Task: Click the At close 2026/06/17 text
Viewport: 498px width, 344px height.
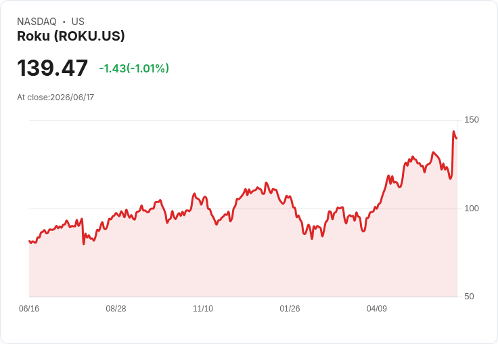Action: pos(55,98)
